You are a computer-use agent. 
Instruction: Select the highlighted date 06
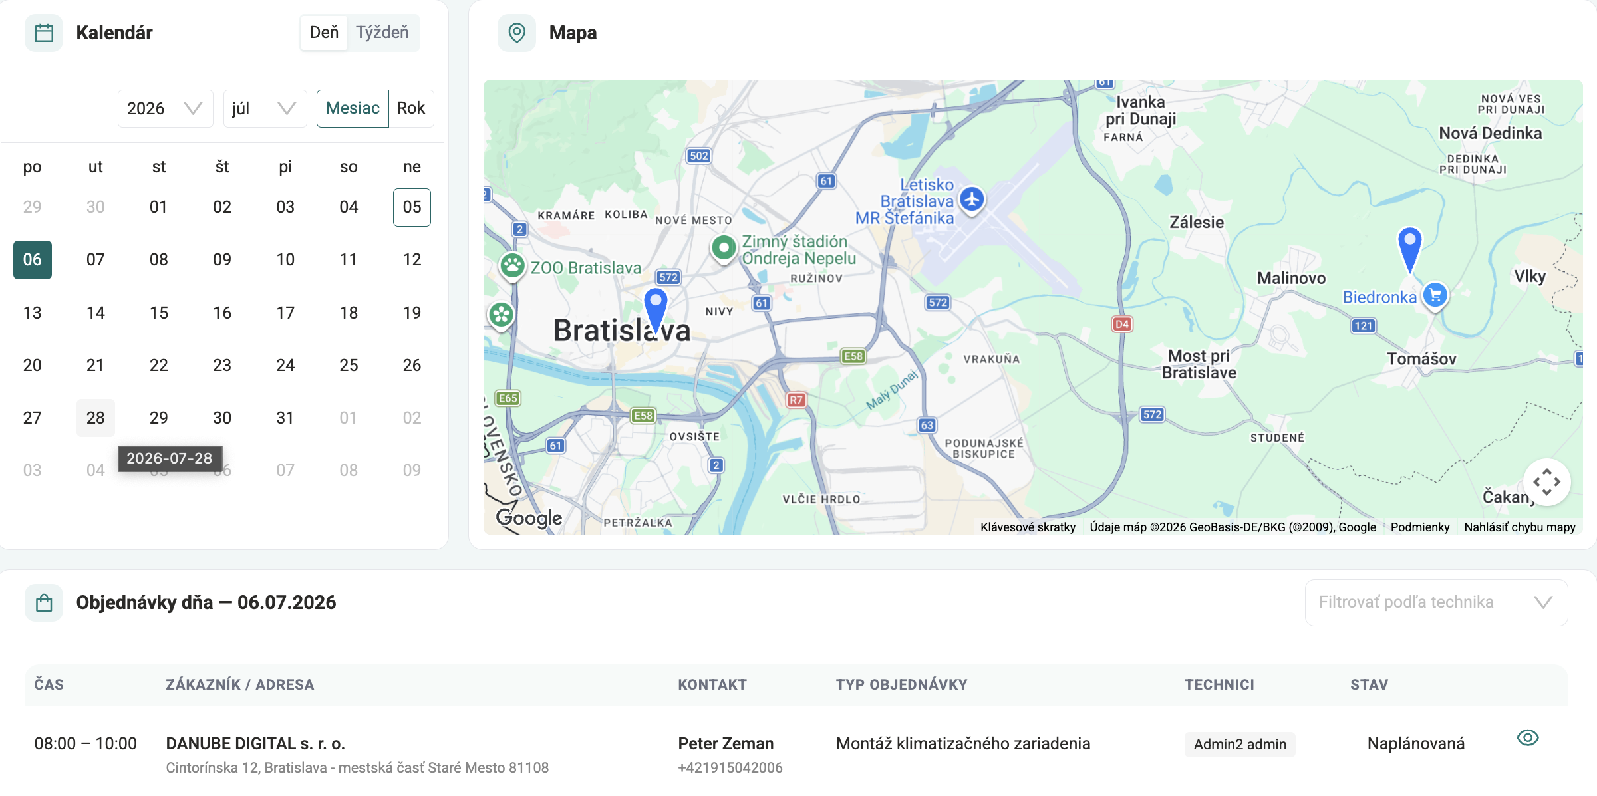tap(33, 260)
